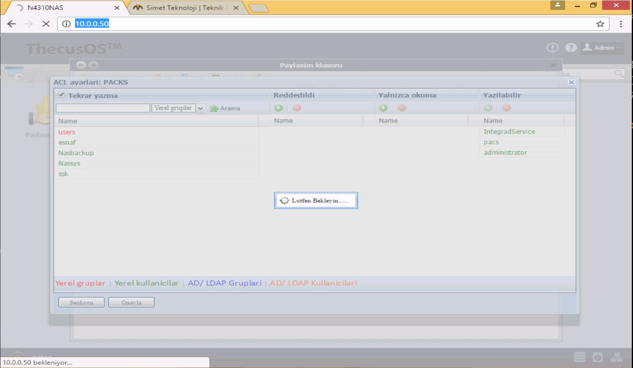Image resolution: width=633 pixels, height=368 pixels.
Task: Click the green add icon under Yalnizca okuma
Action: (x=383, y=108)
